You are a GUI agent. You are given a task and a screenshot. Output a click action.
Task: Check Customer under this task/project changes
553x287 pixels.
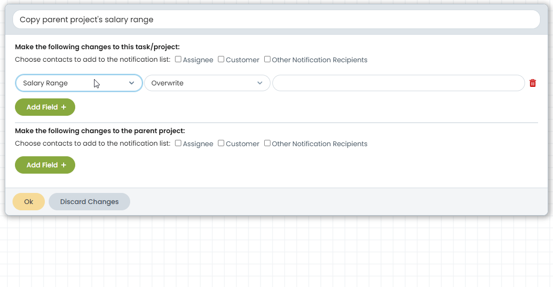tap(221, 59)
